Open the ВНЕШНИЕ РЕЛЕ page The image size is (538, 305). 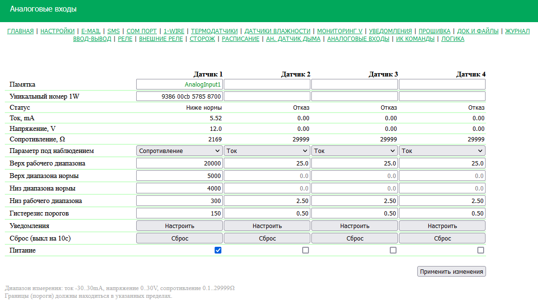[x=161, y=39]
